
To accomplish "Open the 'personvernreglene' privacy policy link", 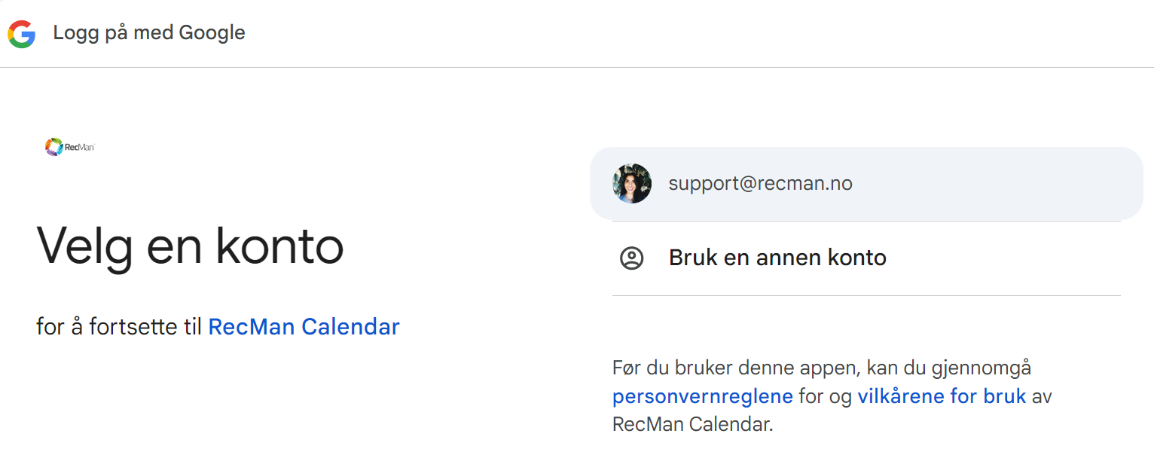I will pos(702,396).
